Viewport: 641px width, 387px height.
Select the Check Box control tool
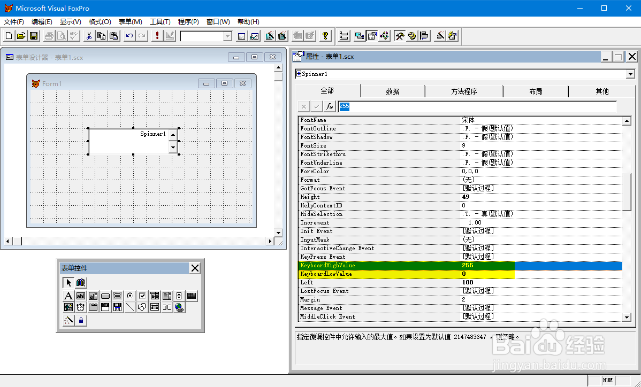point(142,296)
